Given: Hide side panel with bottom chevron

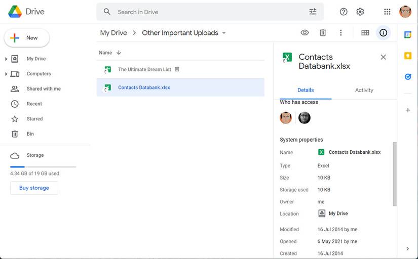Looking at the screenshot, I should click(407, 248).
